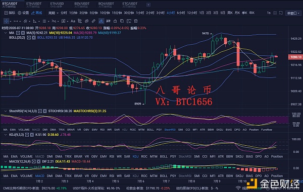Add a new symbol tab with plus icon

[148, 5]
